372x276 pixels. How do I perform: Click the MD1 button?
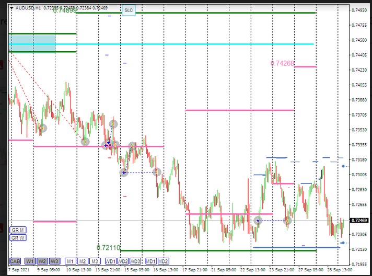point(150,261)
